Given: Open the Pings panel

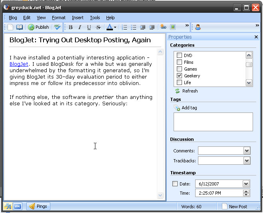Looking at the screenshot, I should [38, 206].
